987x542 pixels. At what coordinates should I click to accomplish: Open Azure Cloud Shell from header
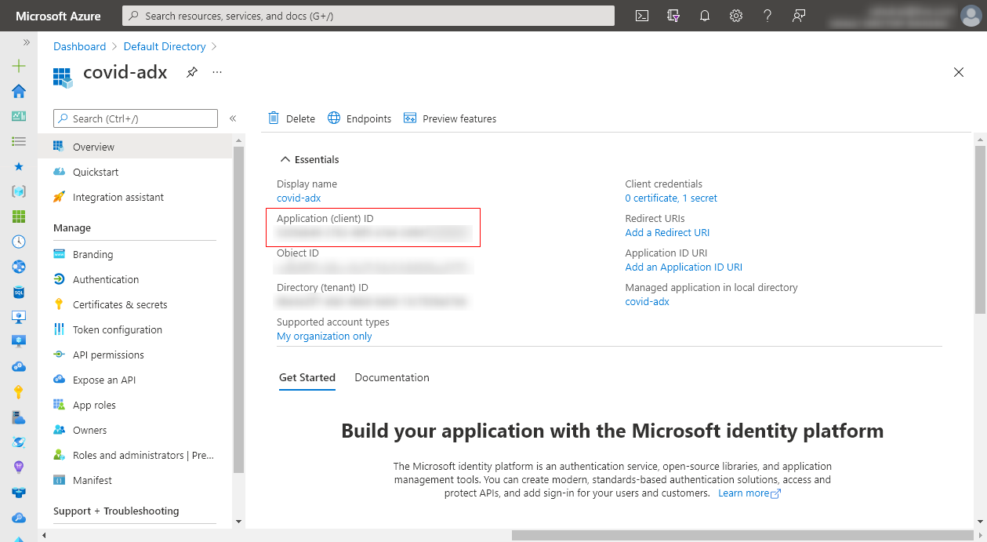click(x=642, y=16)
